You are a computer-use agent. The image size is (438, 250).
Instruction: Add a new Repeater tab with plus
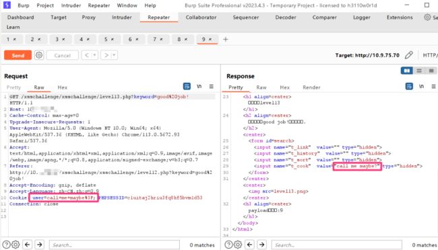coord(226,39)
